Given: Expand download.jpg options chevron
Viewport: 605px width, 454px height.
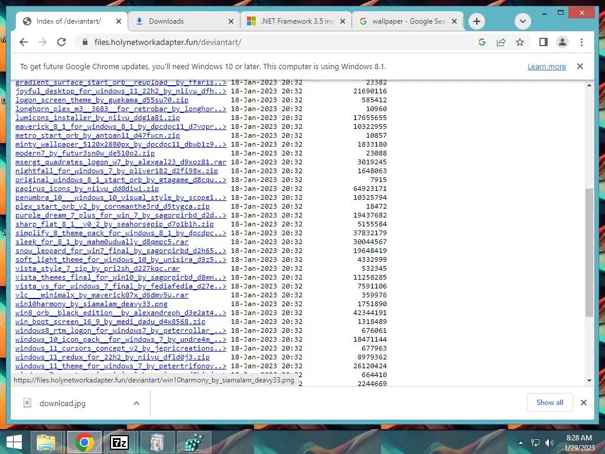Looking at the screenshot, I should tap(136, 403).
